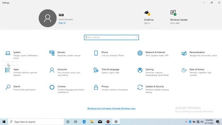Click the Personalization category title
This screenshot has width=222, height=125.
(x=197, y=52)
